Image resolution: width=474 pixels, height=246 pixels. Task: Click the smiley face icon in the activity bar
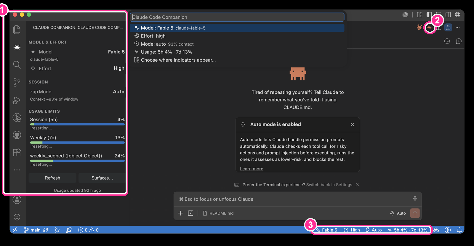[17, 217]
